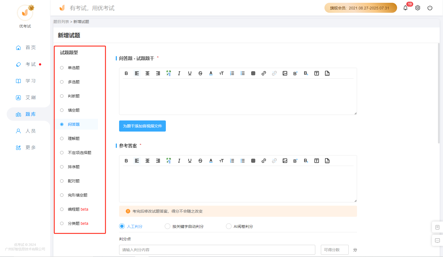This screenshot has width=443, height=257.
Task: Align left in the question stem editor
Action: tap(137, 73)
